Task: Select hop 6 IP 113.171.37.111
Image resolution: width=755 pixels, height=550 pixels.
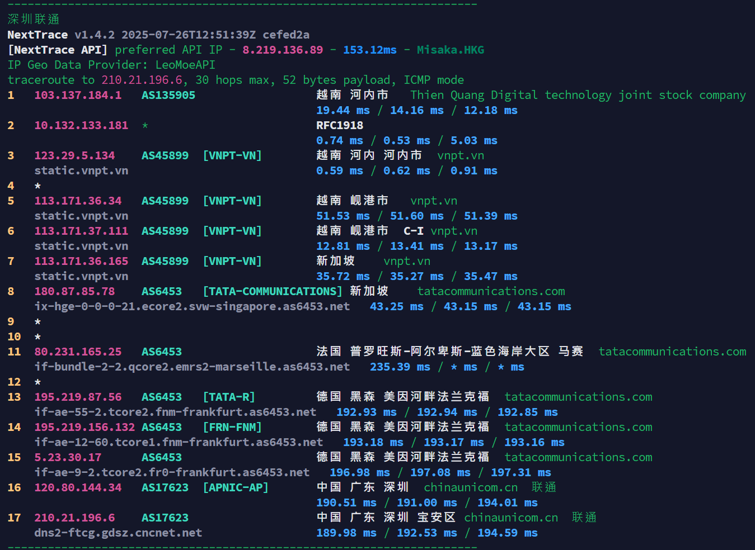Action: point(81,231)
